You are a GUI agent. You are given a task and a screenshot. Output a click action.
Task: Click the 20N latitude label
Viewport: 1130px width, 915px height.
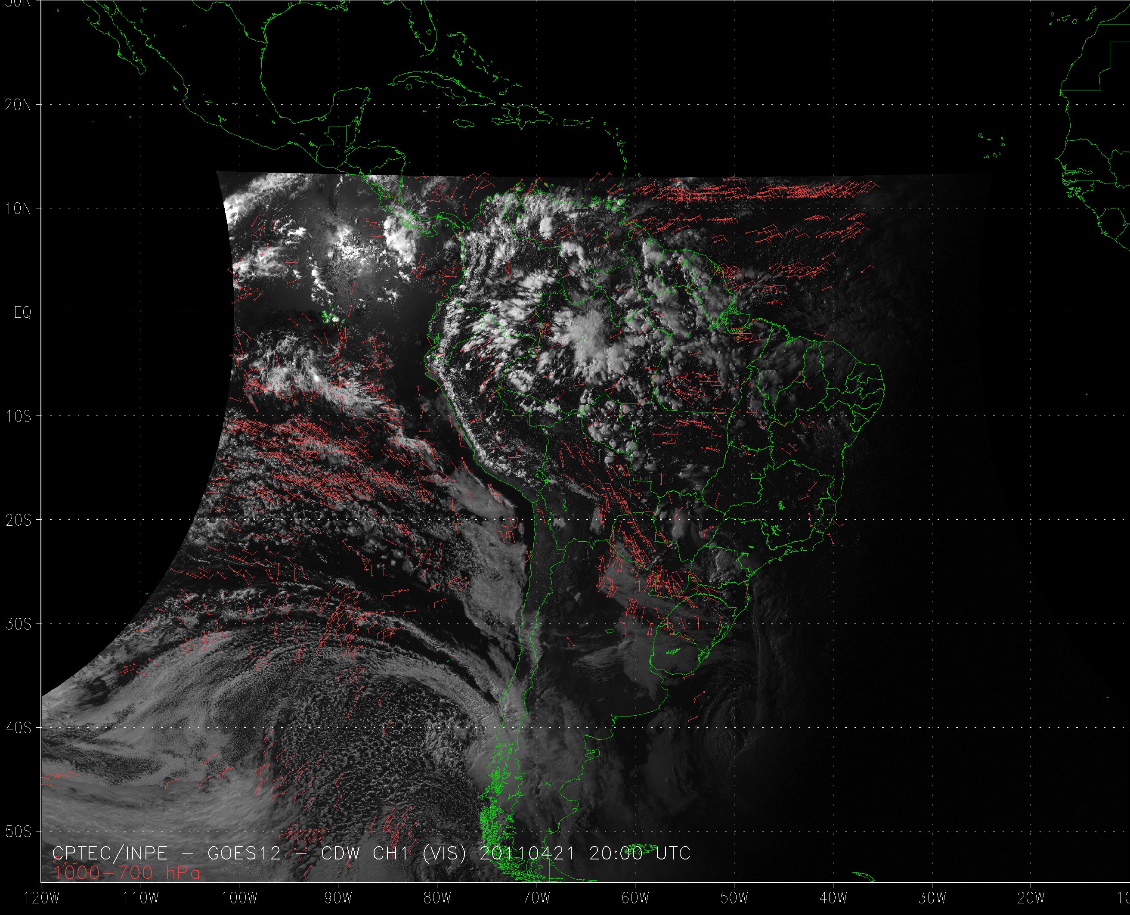19,105
